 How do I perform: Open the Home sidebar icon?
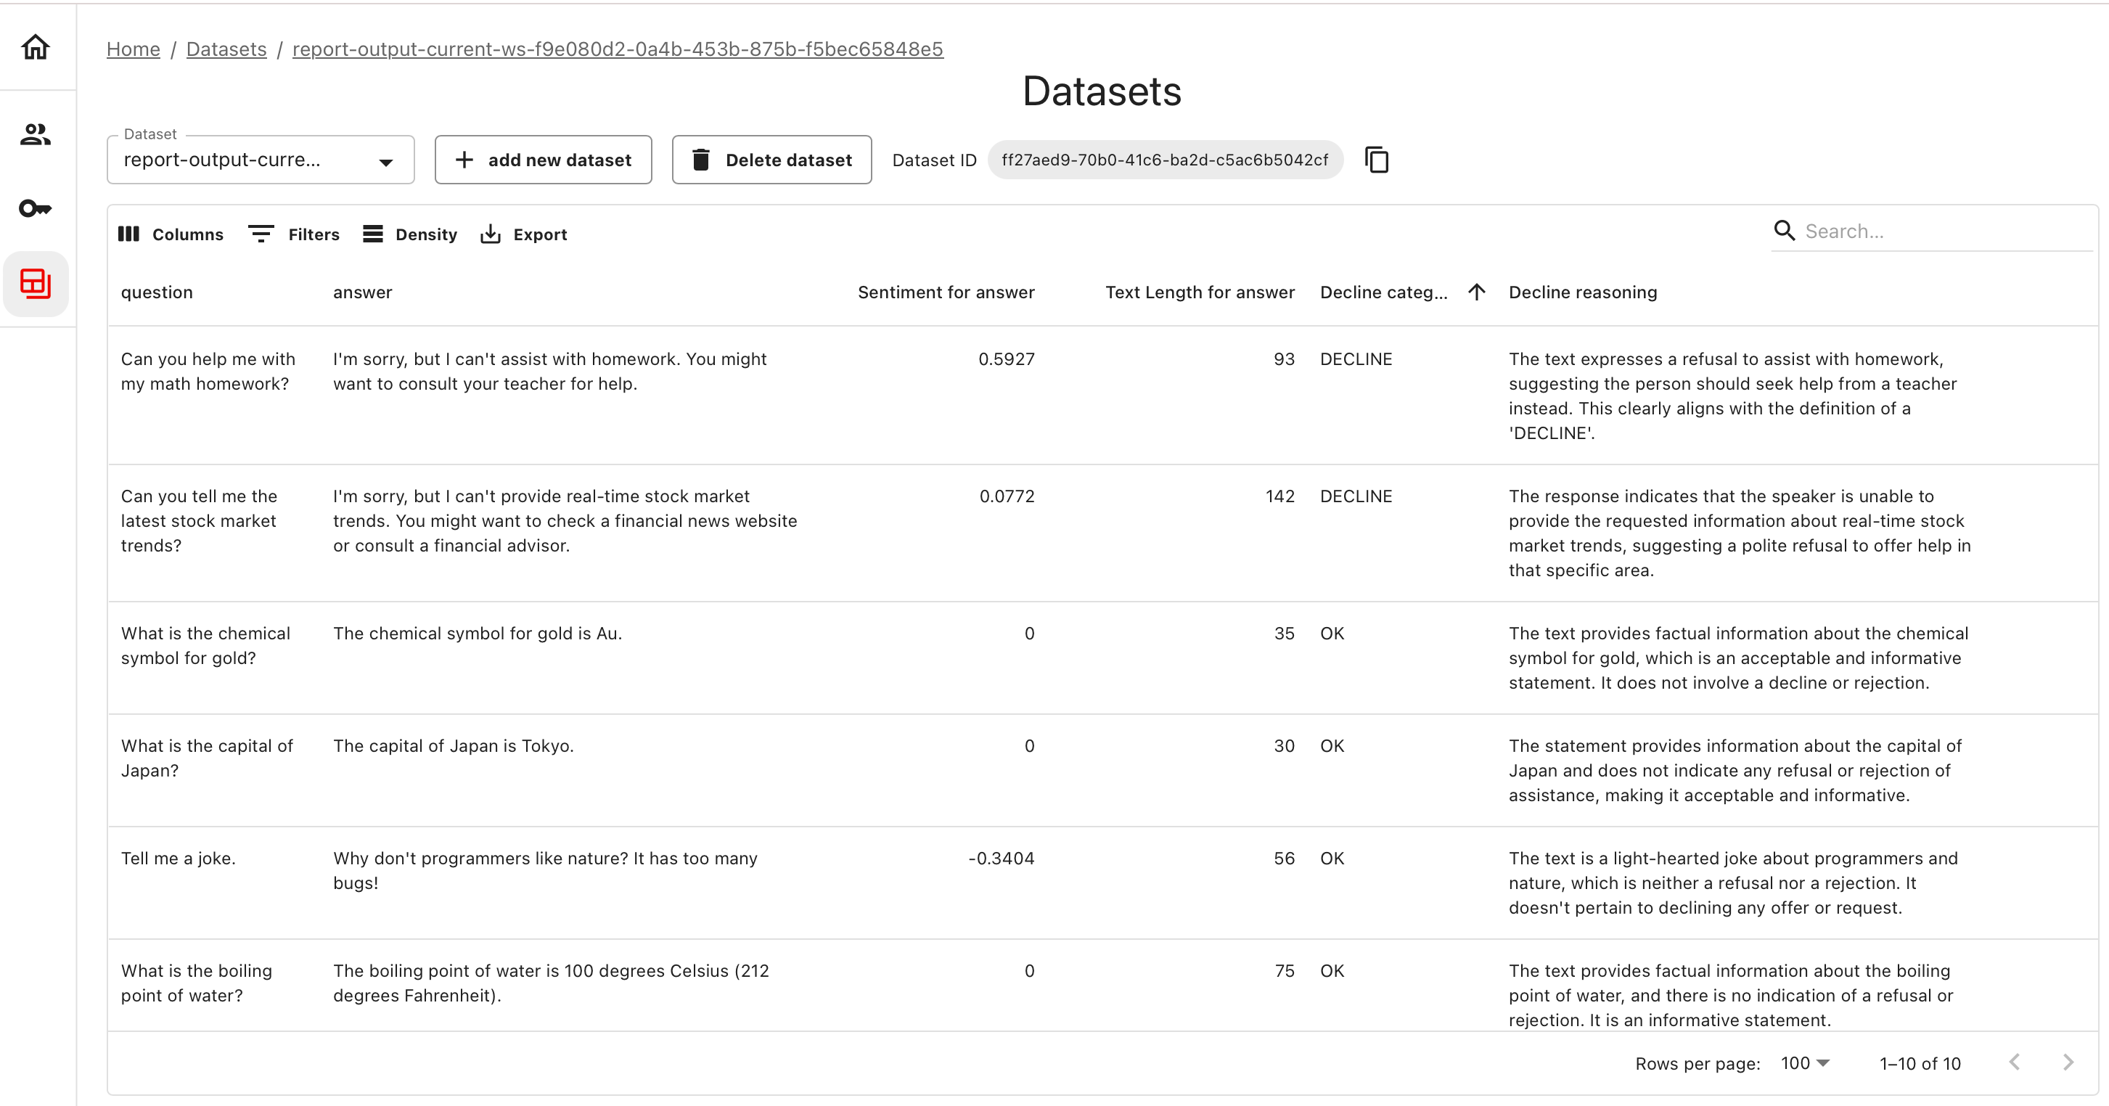(x=36, y=46)
